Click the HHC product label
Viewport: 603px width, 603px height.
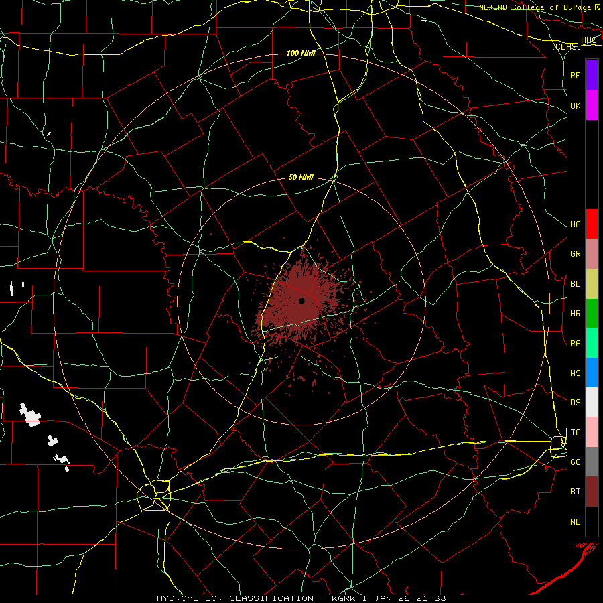[588, 40]
